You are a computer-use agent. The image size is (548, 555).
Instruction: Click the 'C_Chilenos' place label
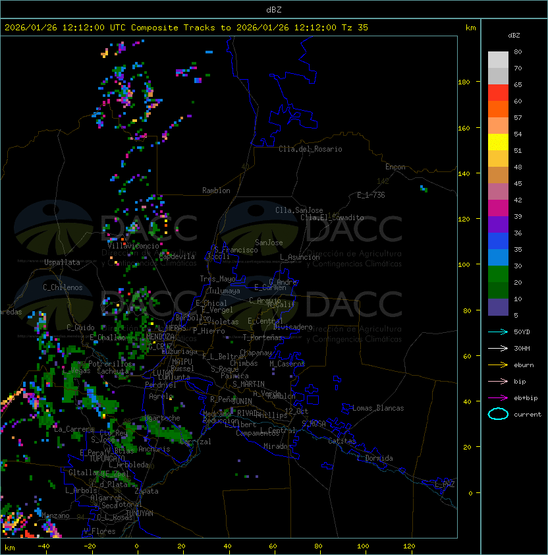coord(63,287)
